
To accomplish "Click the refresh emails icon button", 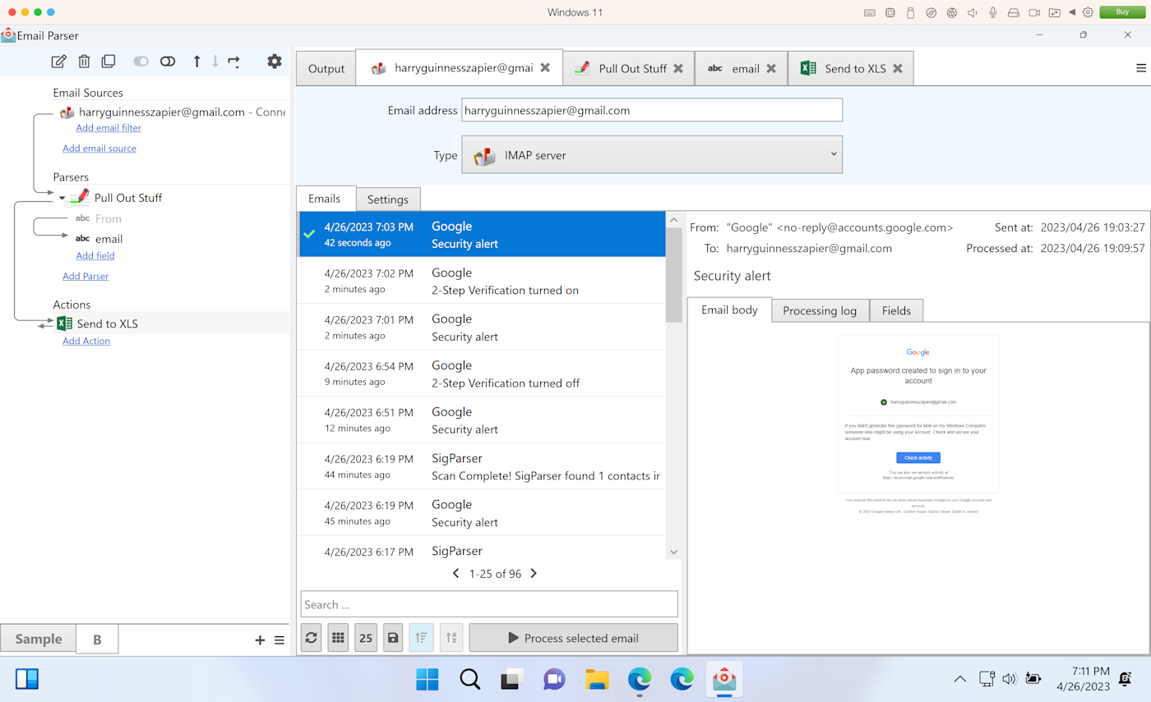I will (x=311, y=638).
